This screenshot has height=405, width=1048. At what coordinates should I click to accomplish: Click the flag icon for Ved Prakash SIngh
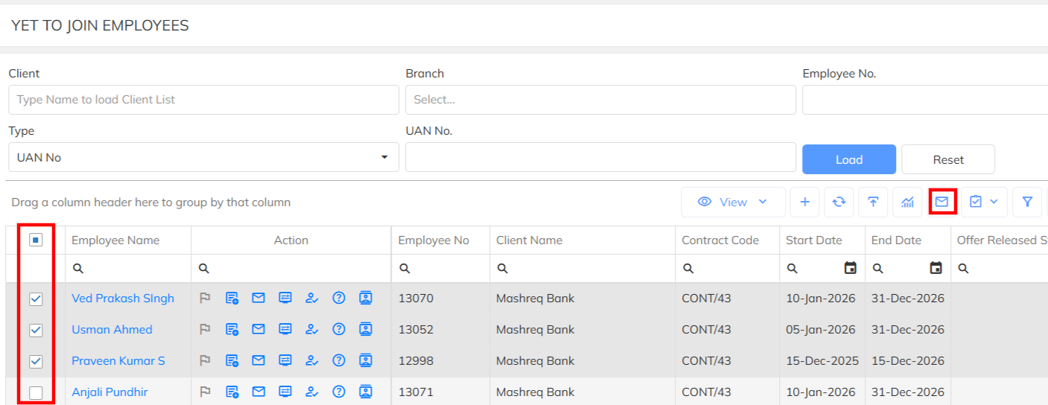[x=205, y=299]
